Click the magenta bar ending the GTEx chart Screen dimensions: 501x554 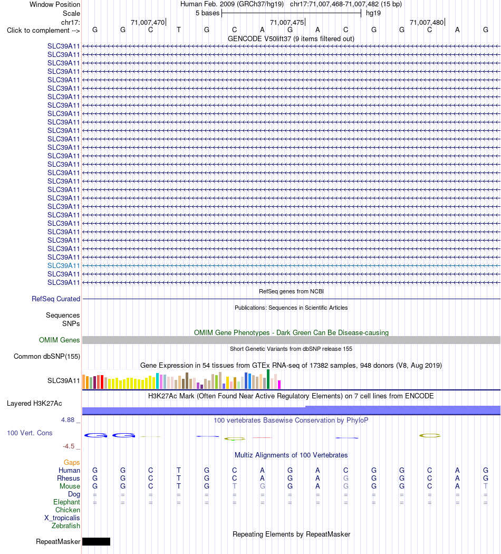pos(280,385)
